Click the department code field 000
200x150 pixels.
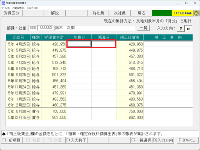click(x=33, y=28)
